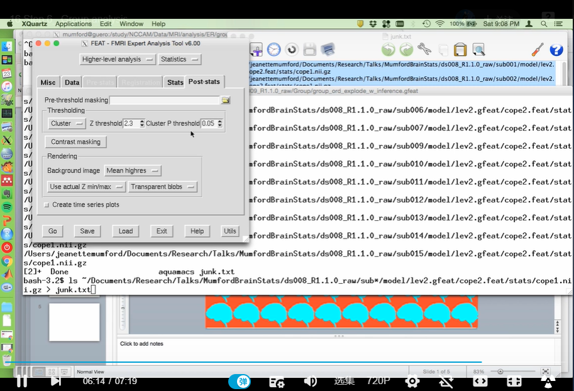Click the Wi-Fi icon in the menu bar

439,24
